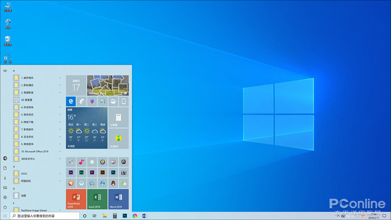Expand the folder numbered 4 in the app list
391x220 pixels.
coord(37,107)
